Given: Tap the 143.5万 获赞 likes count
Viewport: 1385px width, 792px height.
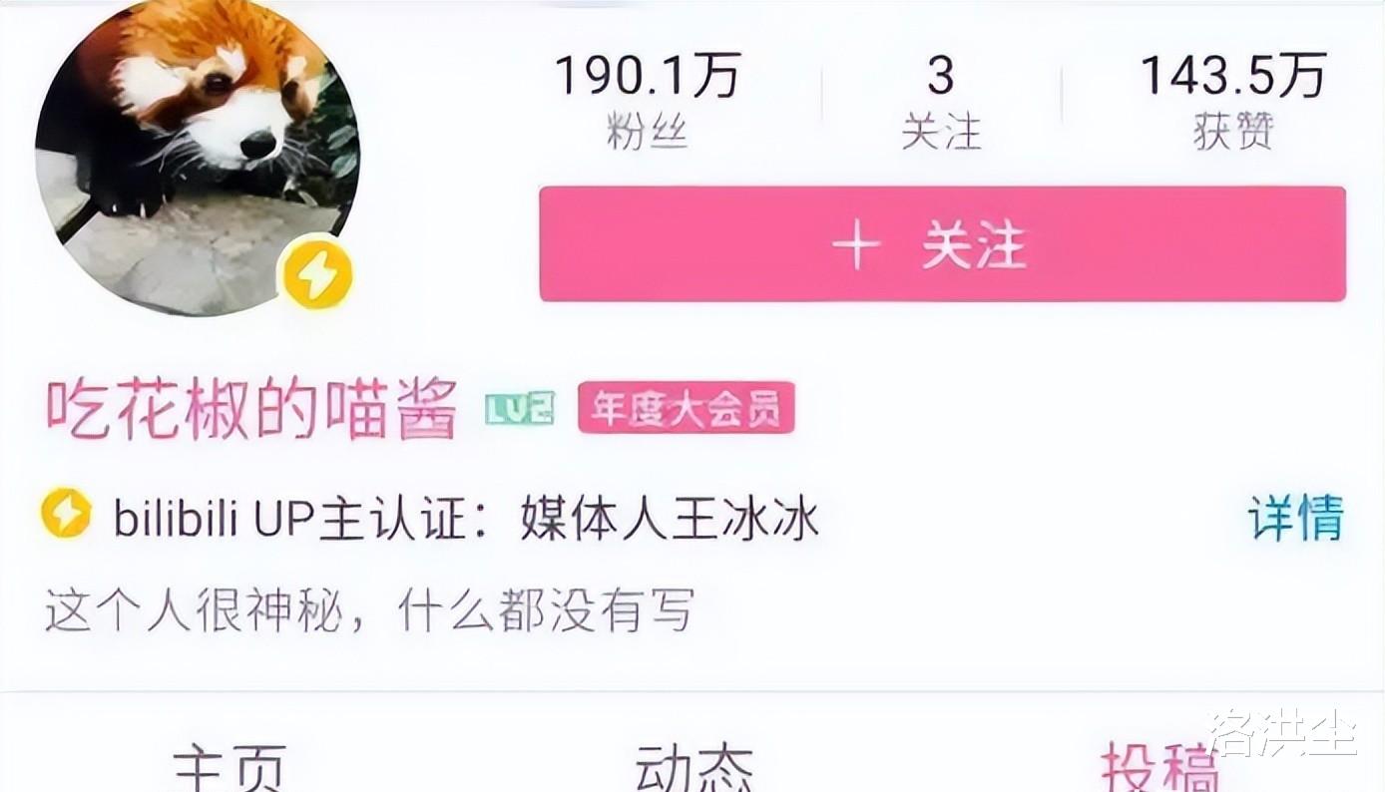Looking at the screenshot, I should coord(1233,102).
